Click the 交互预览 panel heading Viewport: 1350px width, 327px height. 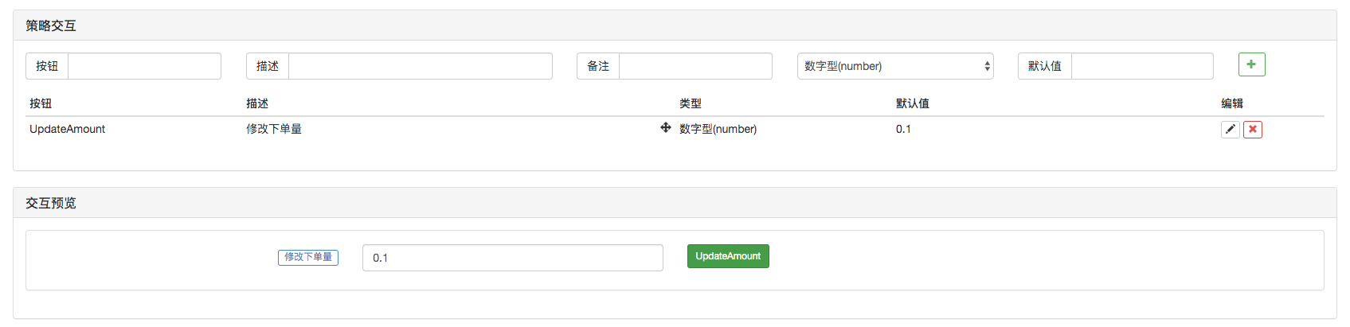click(x=51, y=203)
